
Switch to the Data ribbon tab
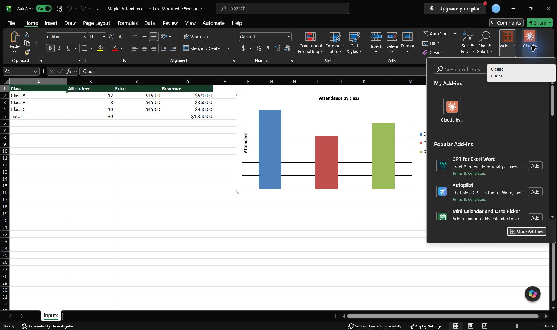point(150,23)
